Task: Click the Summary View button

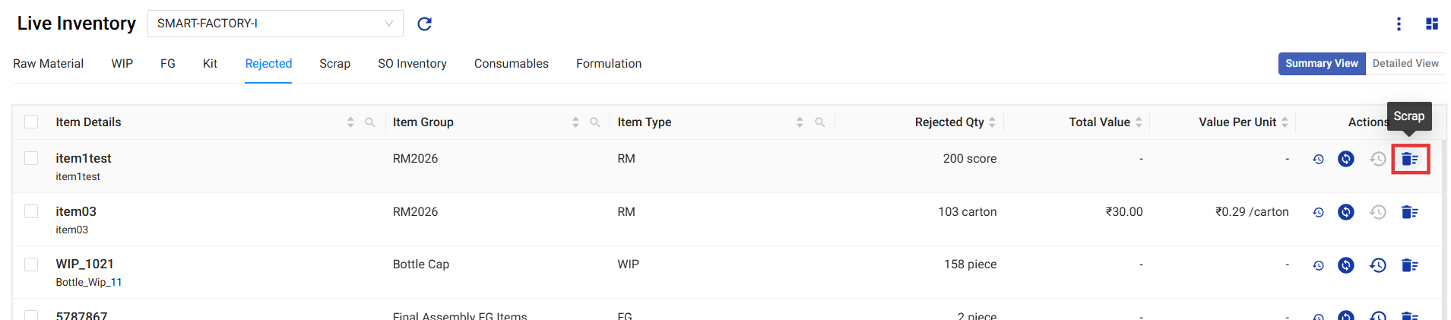Action: click(x=1321, y=64)
